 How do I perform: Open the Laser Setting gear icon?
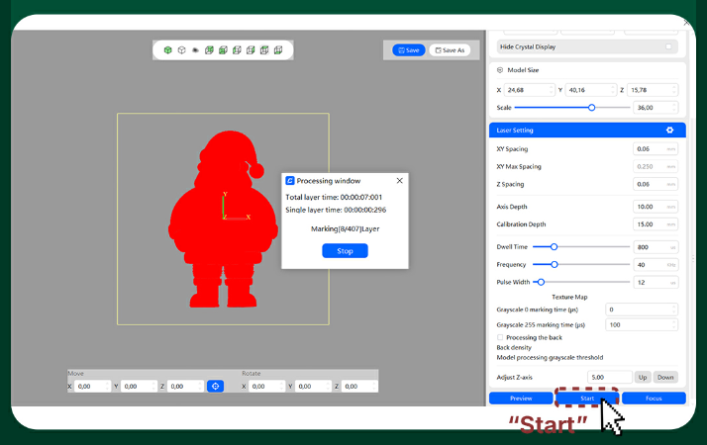pos(669,131)
